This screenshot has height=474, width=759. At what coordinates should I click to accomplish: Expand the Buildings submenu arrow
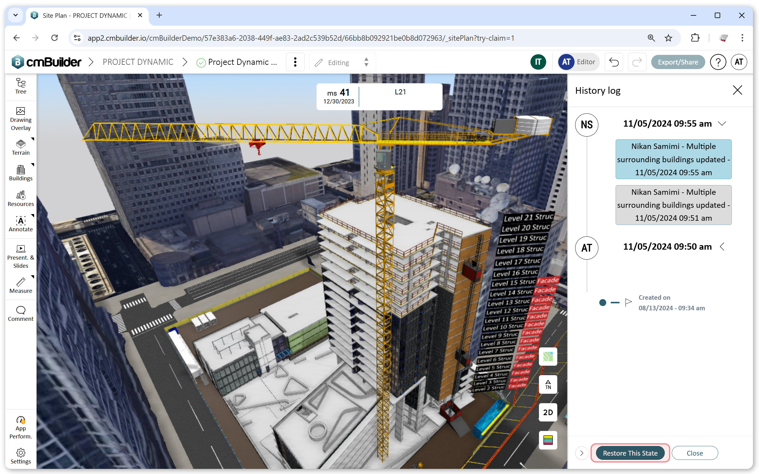pyautogui.click(x=32, y=164)
